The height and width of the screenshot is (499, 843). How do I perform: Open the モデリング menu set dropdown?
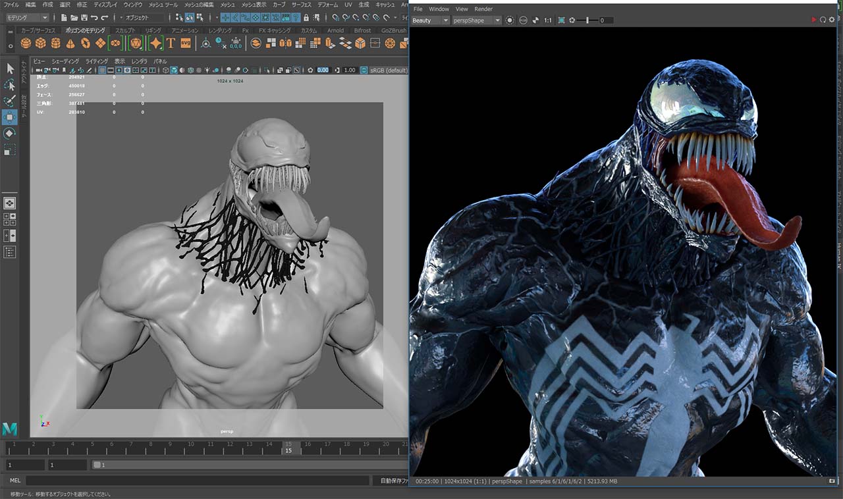26,18
